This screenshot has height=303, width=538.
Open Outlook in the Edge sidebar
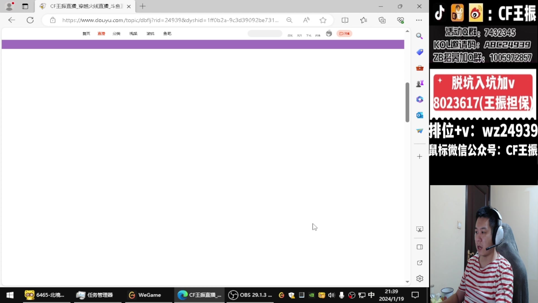[x=419, y=115]
